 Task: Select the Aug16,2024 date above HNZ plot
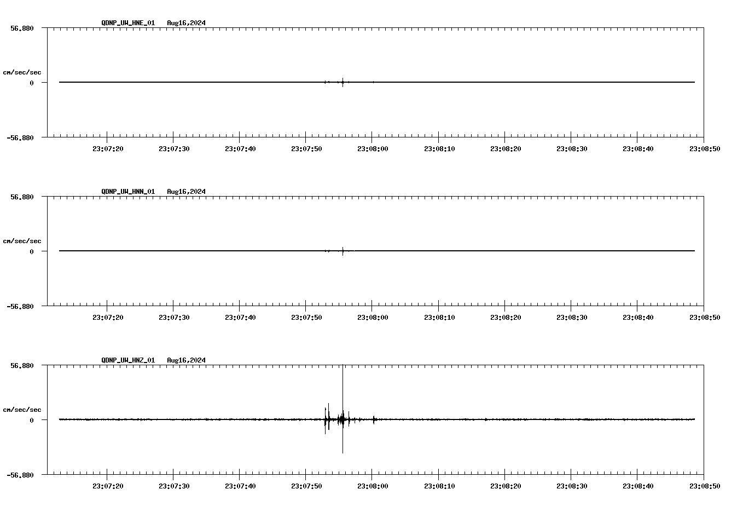pyautogui.click(x=187, y=360)
